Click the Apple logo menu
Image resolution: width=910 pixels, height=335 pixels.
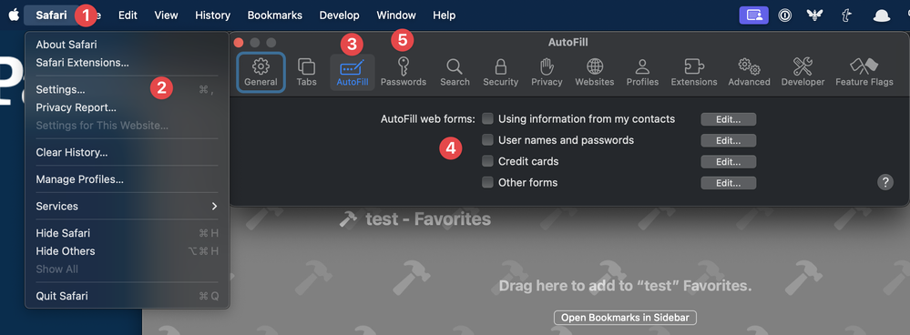click(x=14, y=15)
